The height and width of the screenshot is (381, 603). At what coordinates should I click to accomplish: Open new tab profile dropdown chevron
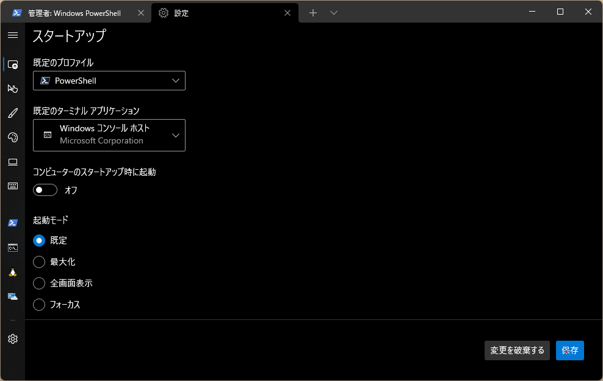click(x=334, y=13)
